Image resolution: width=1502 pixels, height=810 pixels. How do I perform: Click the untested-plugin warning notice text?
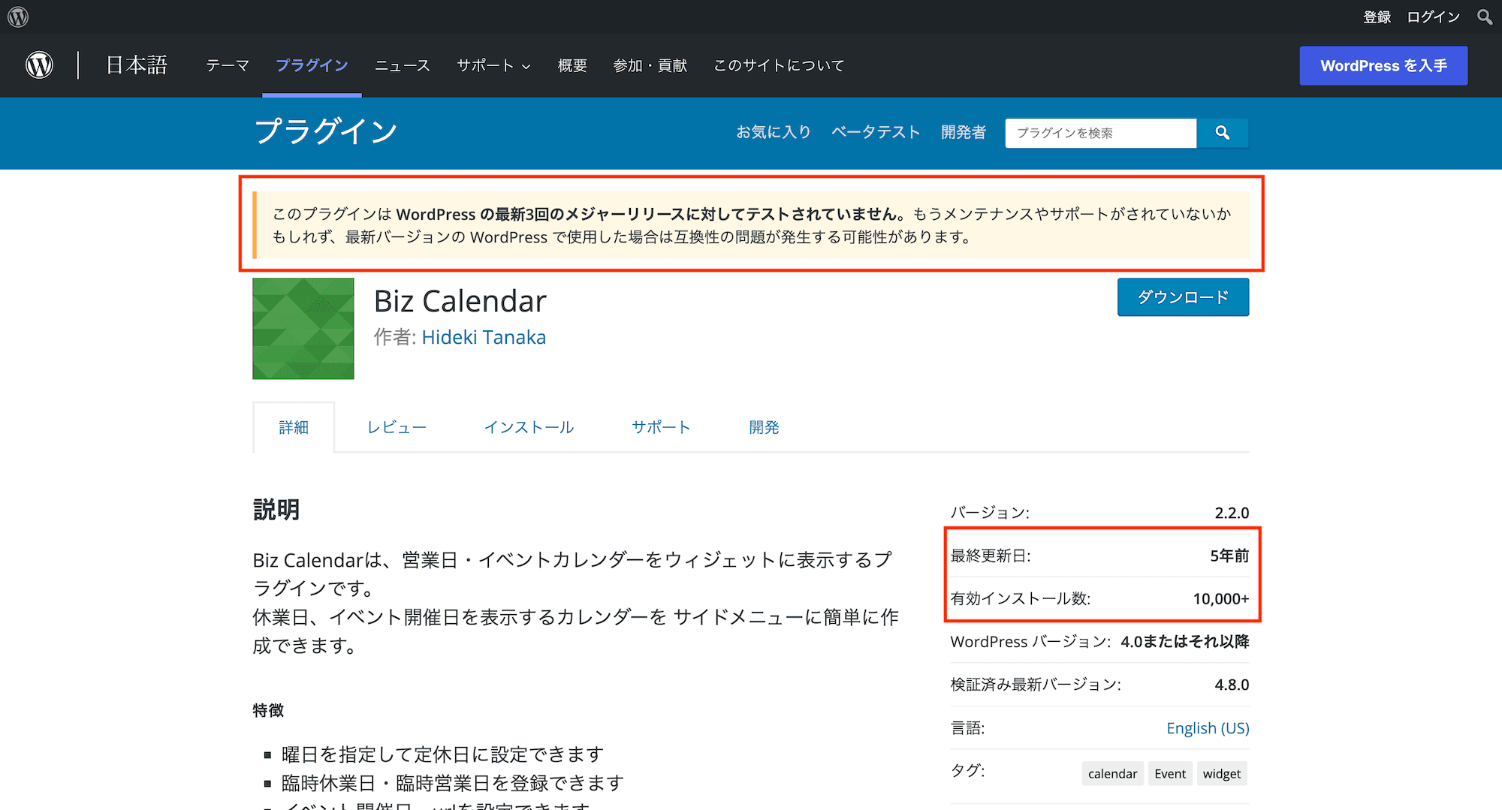tap(751, 225)
